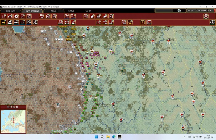The height and width of the screenshot is (140, 216).
Task: Open the ADMIN tab
Action: (54, 11)
